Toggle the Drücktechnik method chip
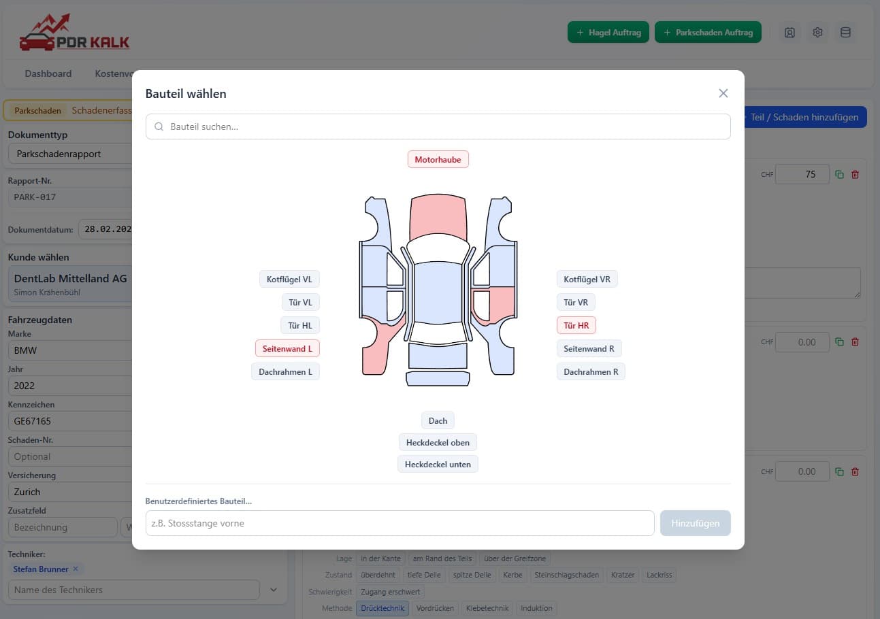 [x=382, y=608]
